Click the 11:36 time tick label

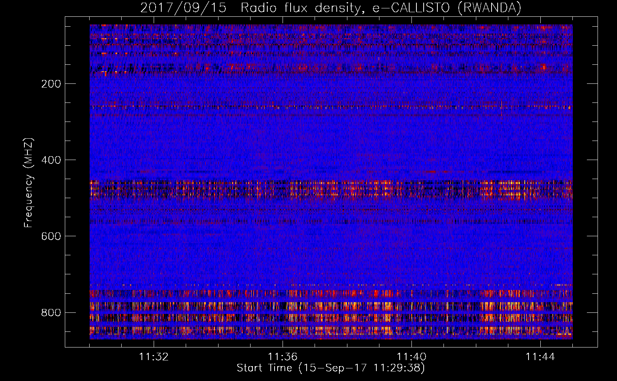pos(283,357)
